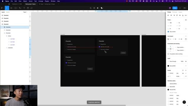Switch to the Assets tab

(x=8, y=12)
